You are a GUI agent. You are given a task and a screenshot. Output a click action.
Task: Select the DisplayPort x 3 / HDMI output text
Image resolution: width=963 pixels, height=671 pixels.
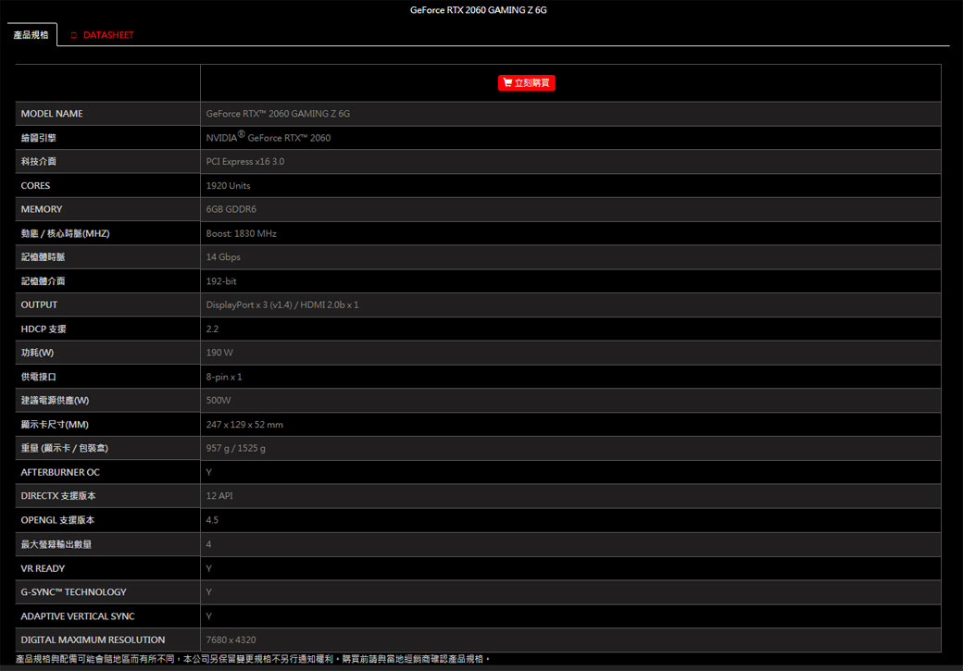(281, 305)
